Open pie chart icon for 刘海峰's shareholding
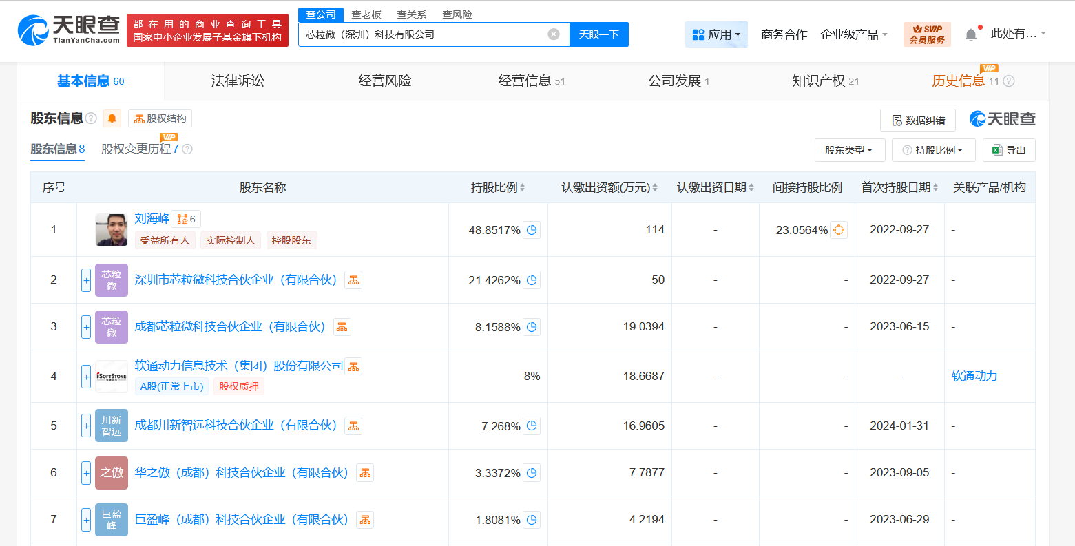 click(x=532, y=230)
